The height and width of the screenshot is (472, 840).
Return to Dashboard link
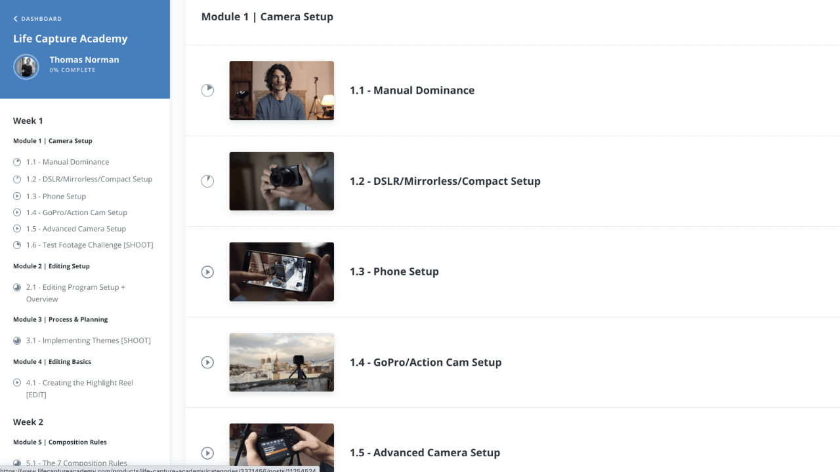coord(41,19)
